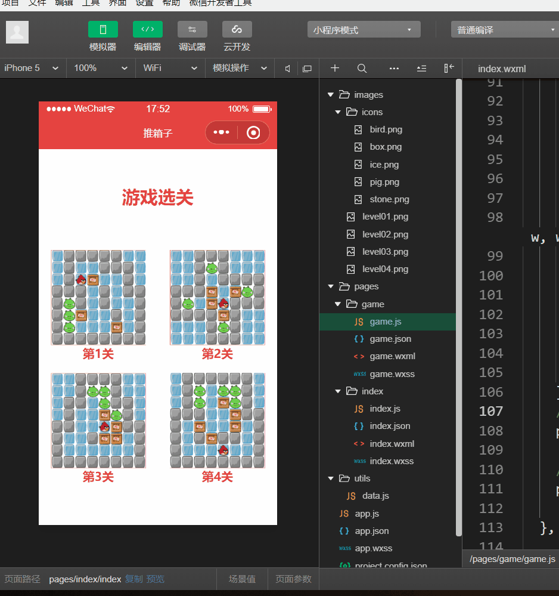Open game.wxml file
The height and width of the screenshot is (596, 559).
(392, 357)
